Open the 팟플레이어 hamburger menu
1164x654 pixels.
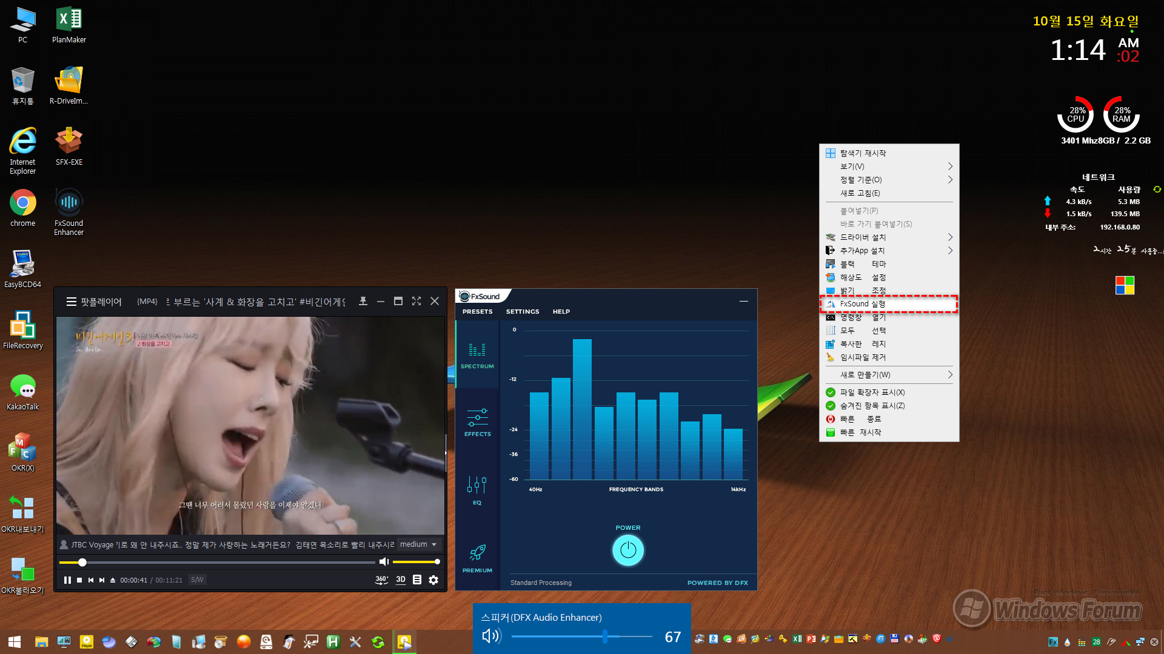click(x=72, y=302)
